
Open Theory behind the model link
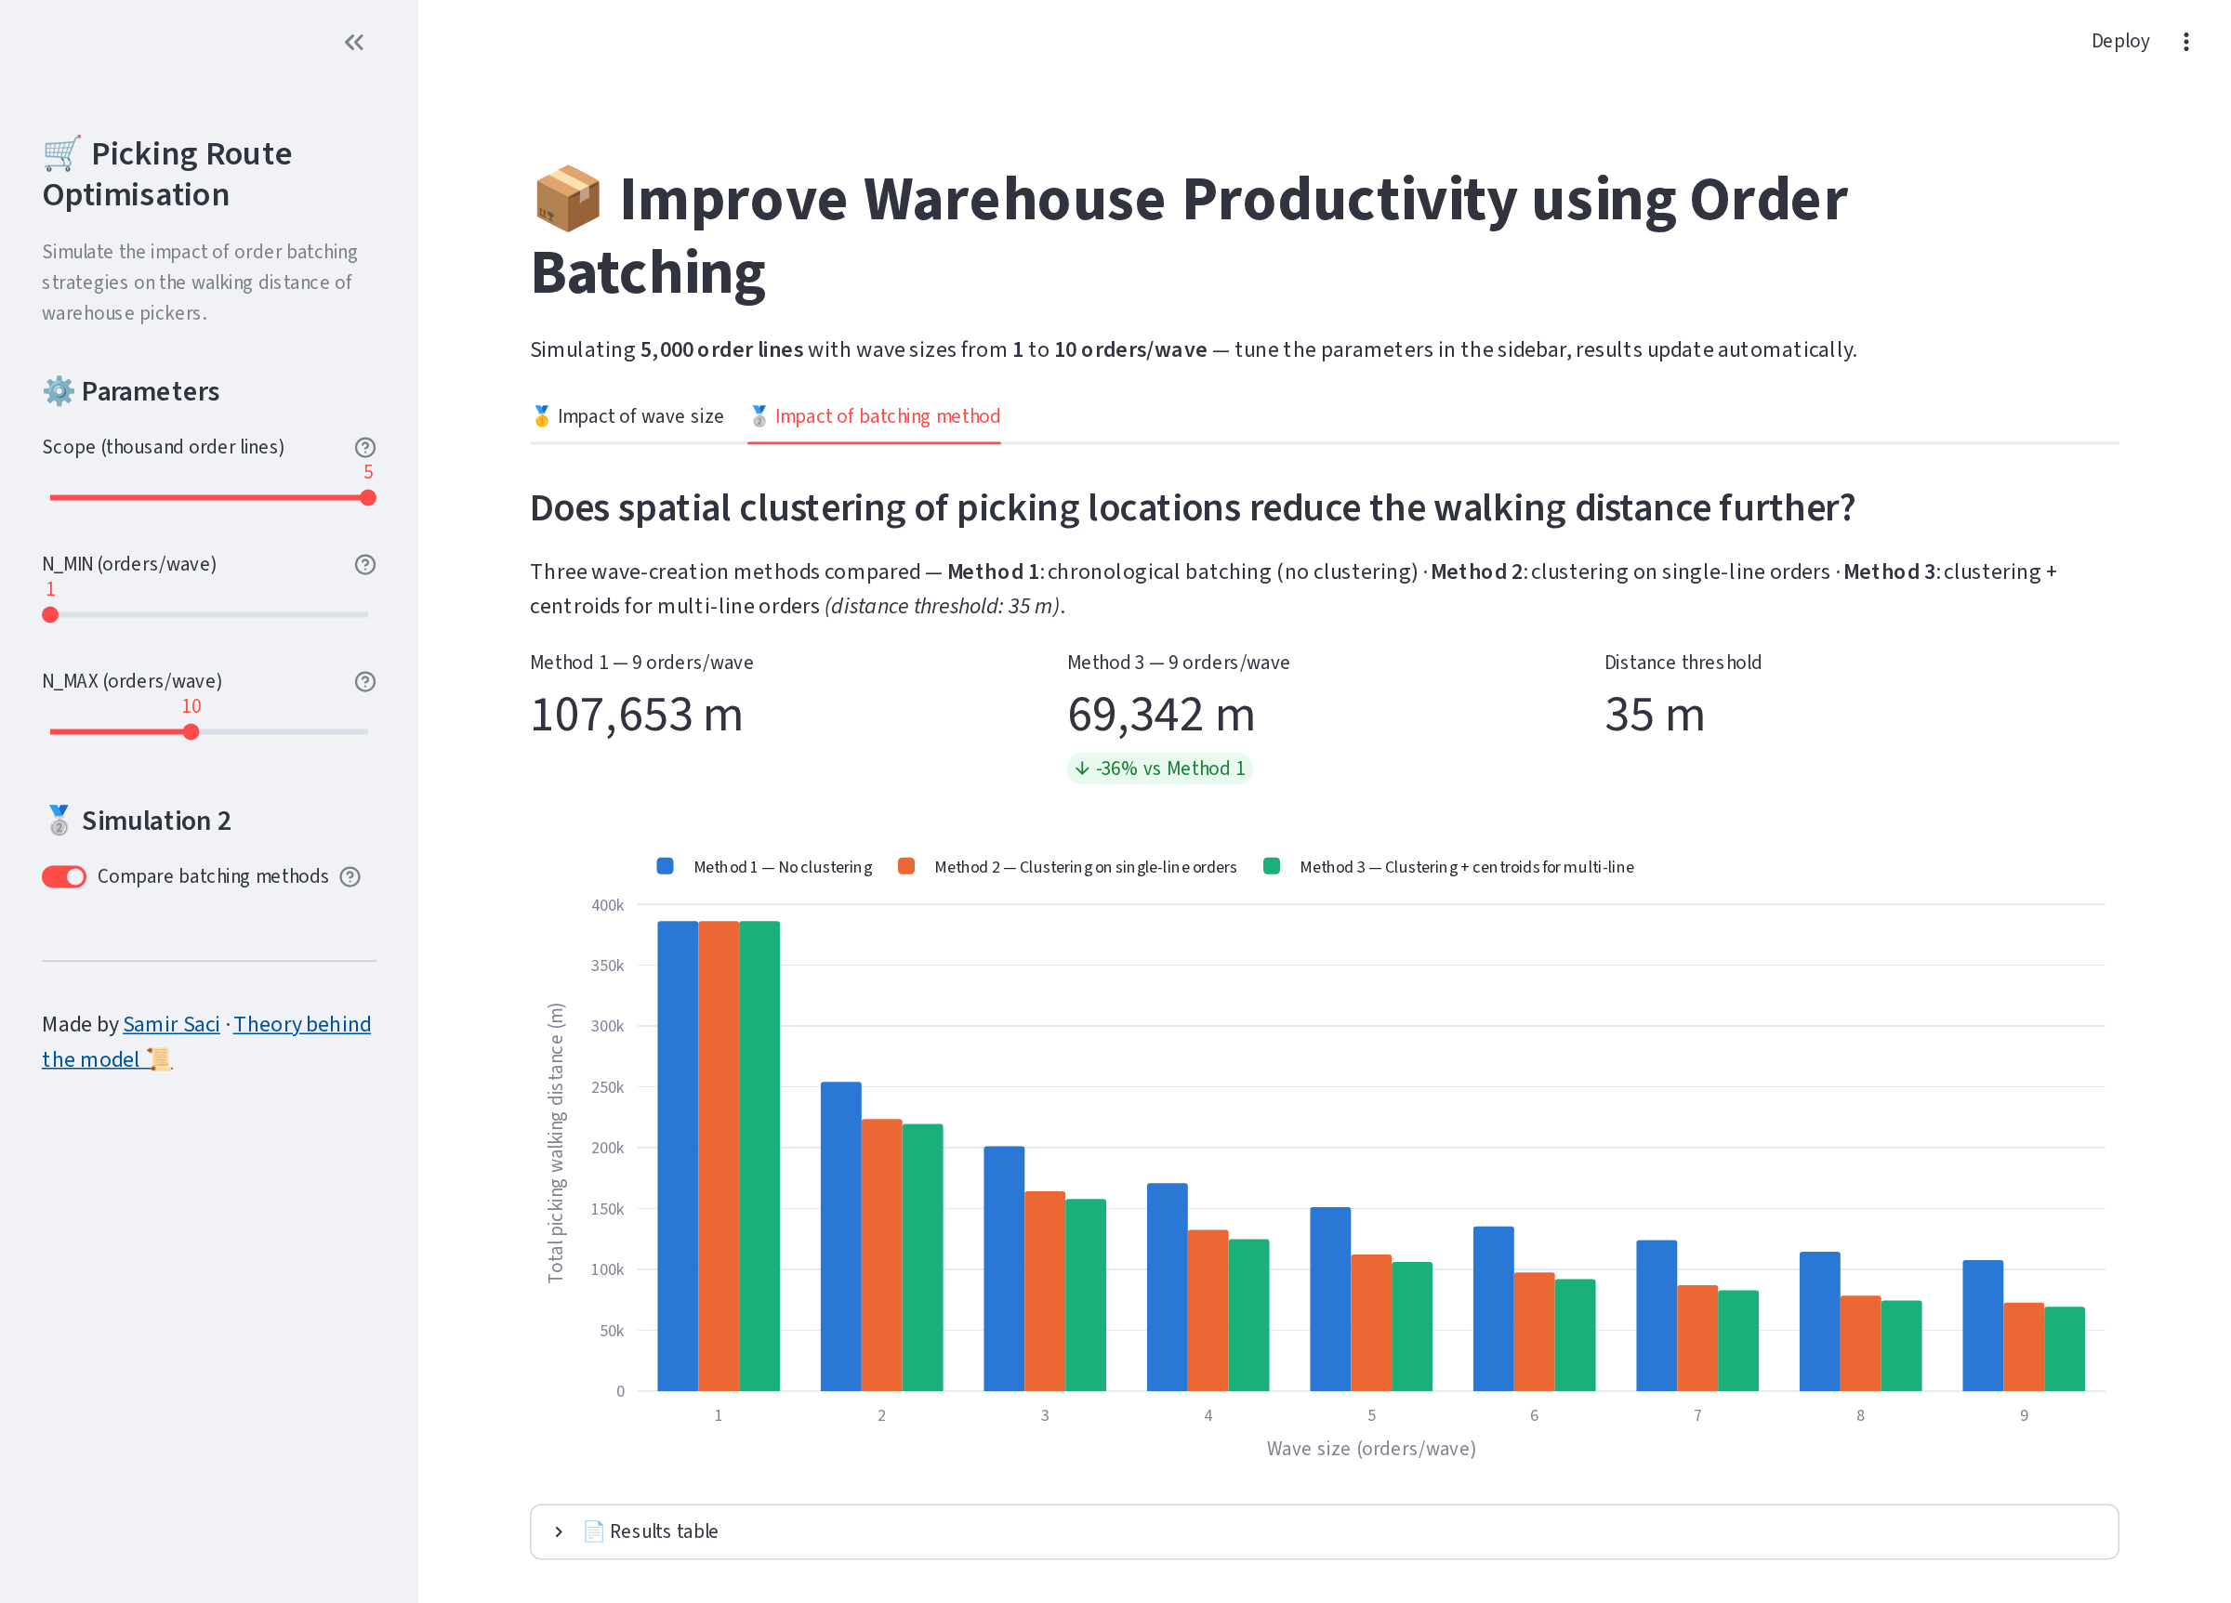(205, 1042)
